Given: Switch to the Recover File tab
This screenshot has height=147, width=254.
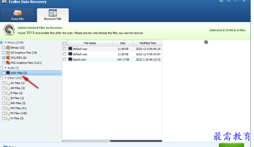Looking at the screenshot, I should click(x=53, y=15).
